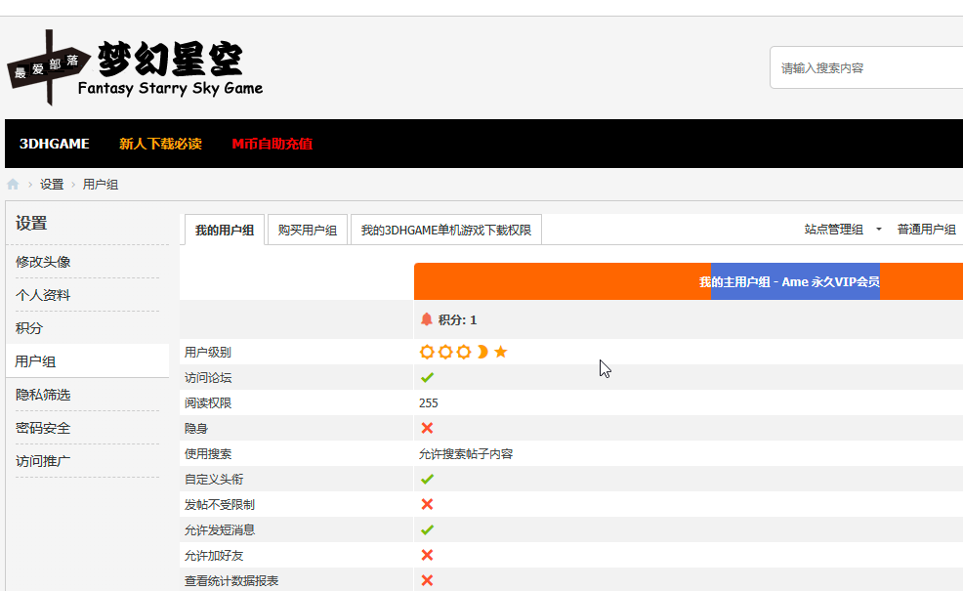Click the 自定义头衔 row label
Image resolution: width=963 pixels, height=591 pixels.
214,480
